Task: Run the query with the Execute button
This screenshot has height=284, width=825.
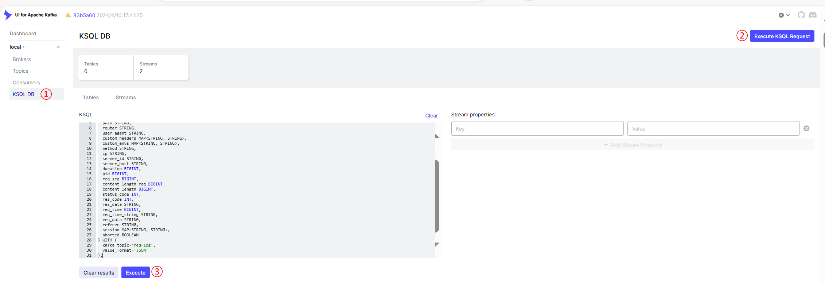Action: pyautogui.click(x=135, y=272)
